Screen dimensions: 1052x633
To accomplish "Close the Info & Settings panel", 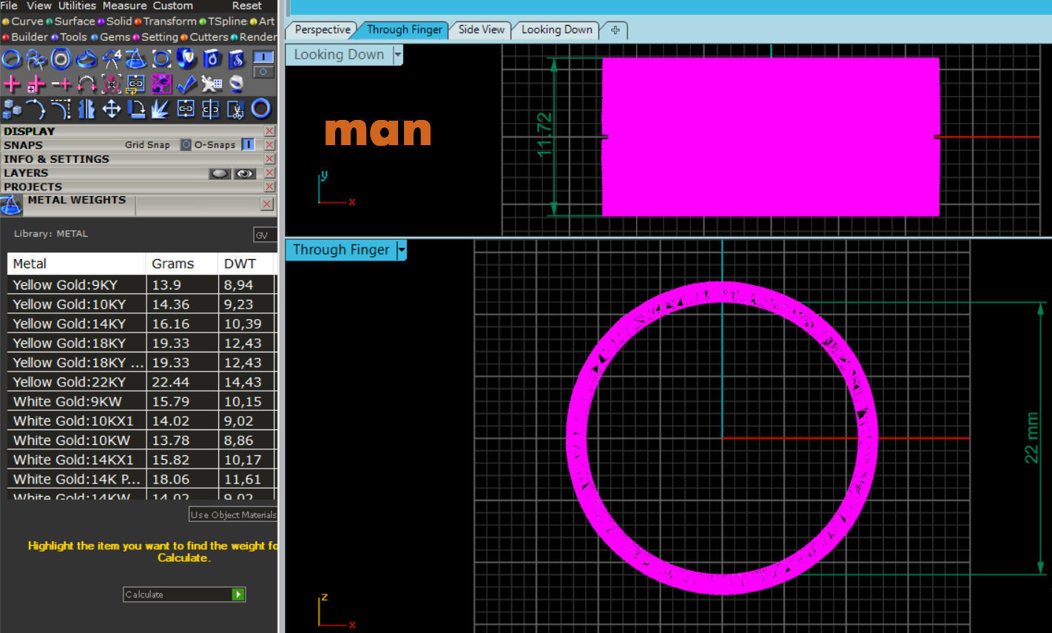I will click(269, 159).
